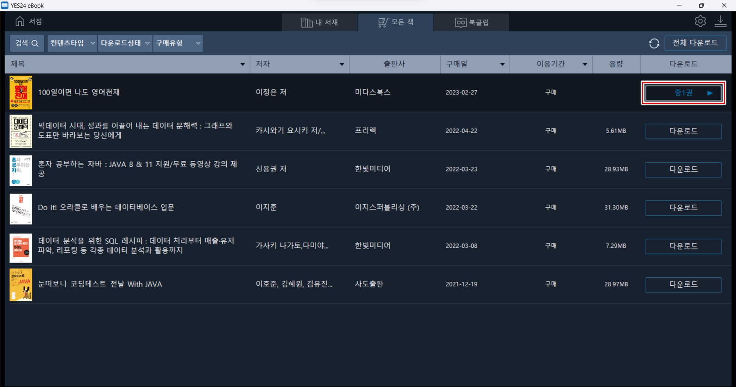The width and height of the screenshot is (736, 387).
Task: Click publisher 사도출판
Action: pyautogui.click(x=369, y=284)
